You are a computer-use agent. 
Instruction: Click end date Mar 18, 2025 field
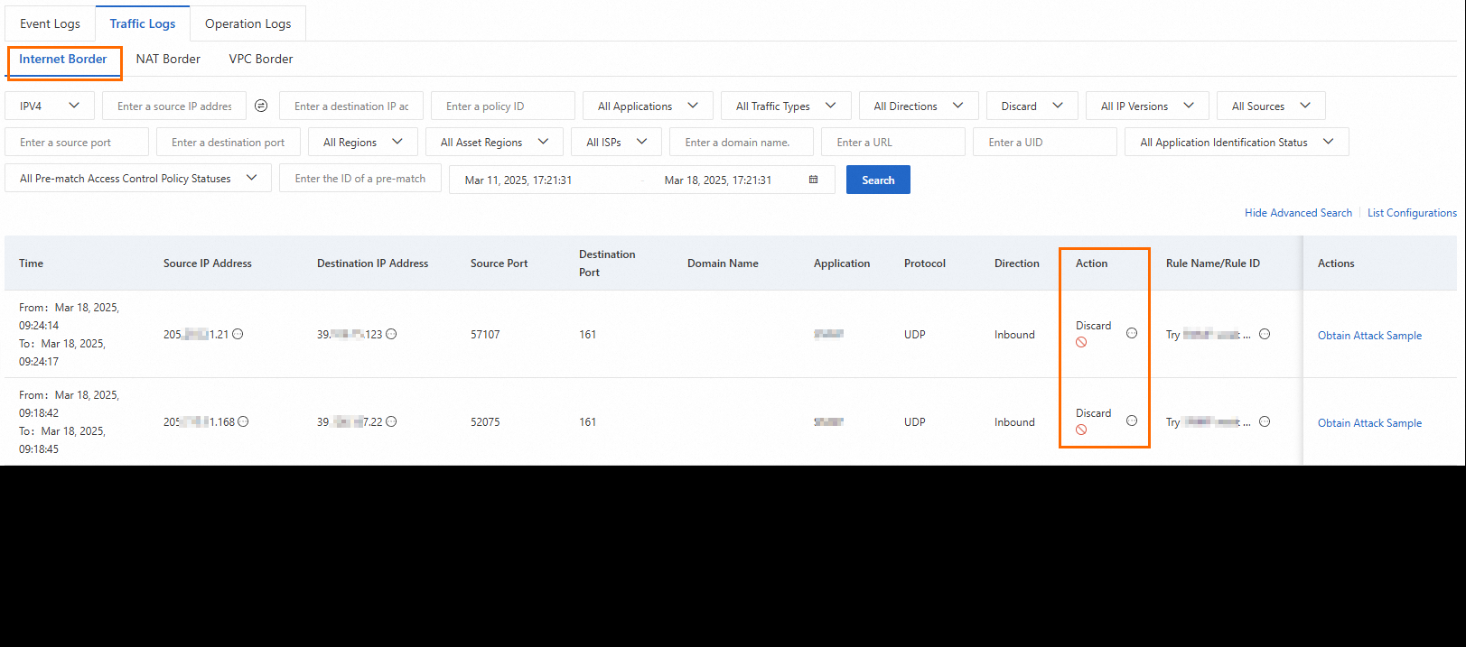click(x=718, y=180)
